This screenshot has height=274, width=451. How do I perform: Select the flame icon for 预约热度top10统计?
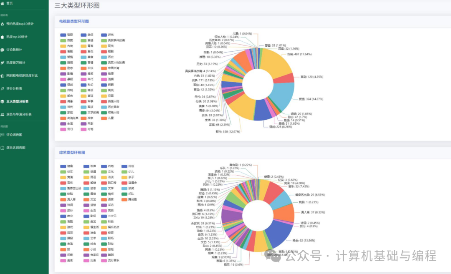click(3, 24)
